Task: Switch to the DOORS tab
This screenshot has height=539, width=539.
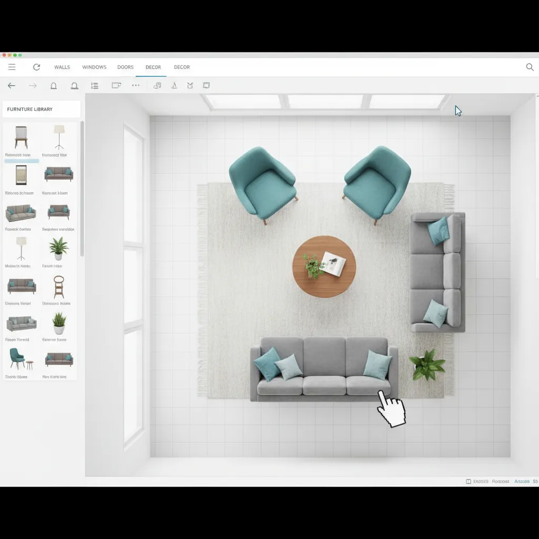Action: pos(125,67)
